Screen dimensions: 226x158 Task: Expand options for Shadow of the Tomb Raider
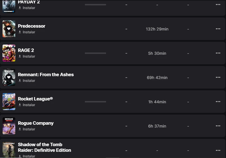(218, 150)
